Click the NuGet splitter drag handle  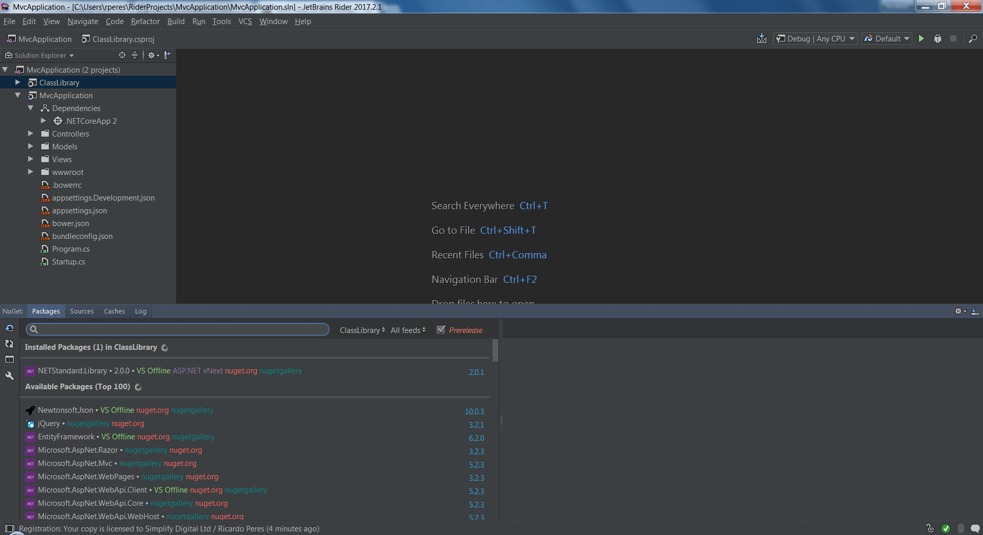tap(501, 420)
